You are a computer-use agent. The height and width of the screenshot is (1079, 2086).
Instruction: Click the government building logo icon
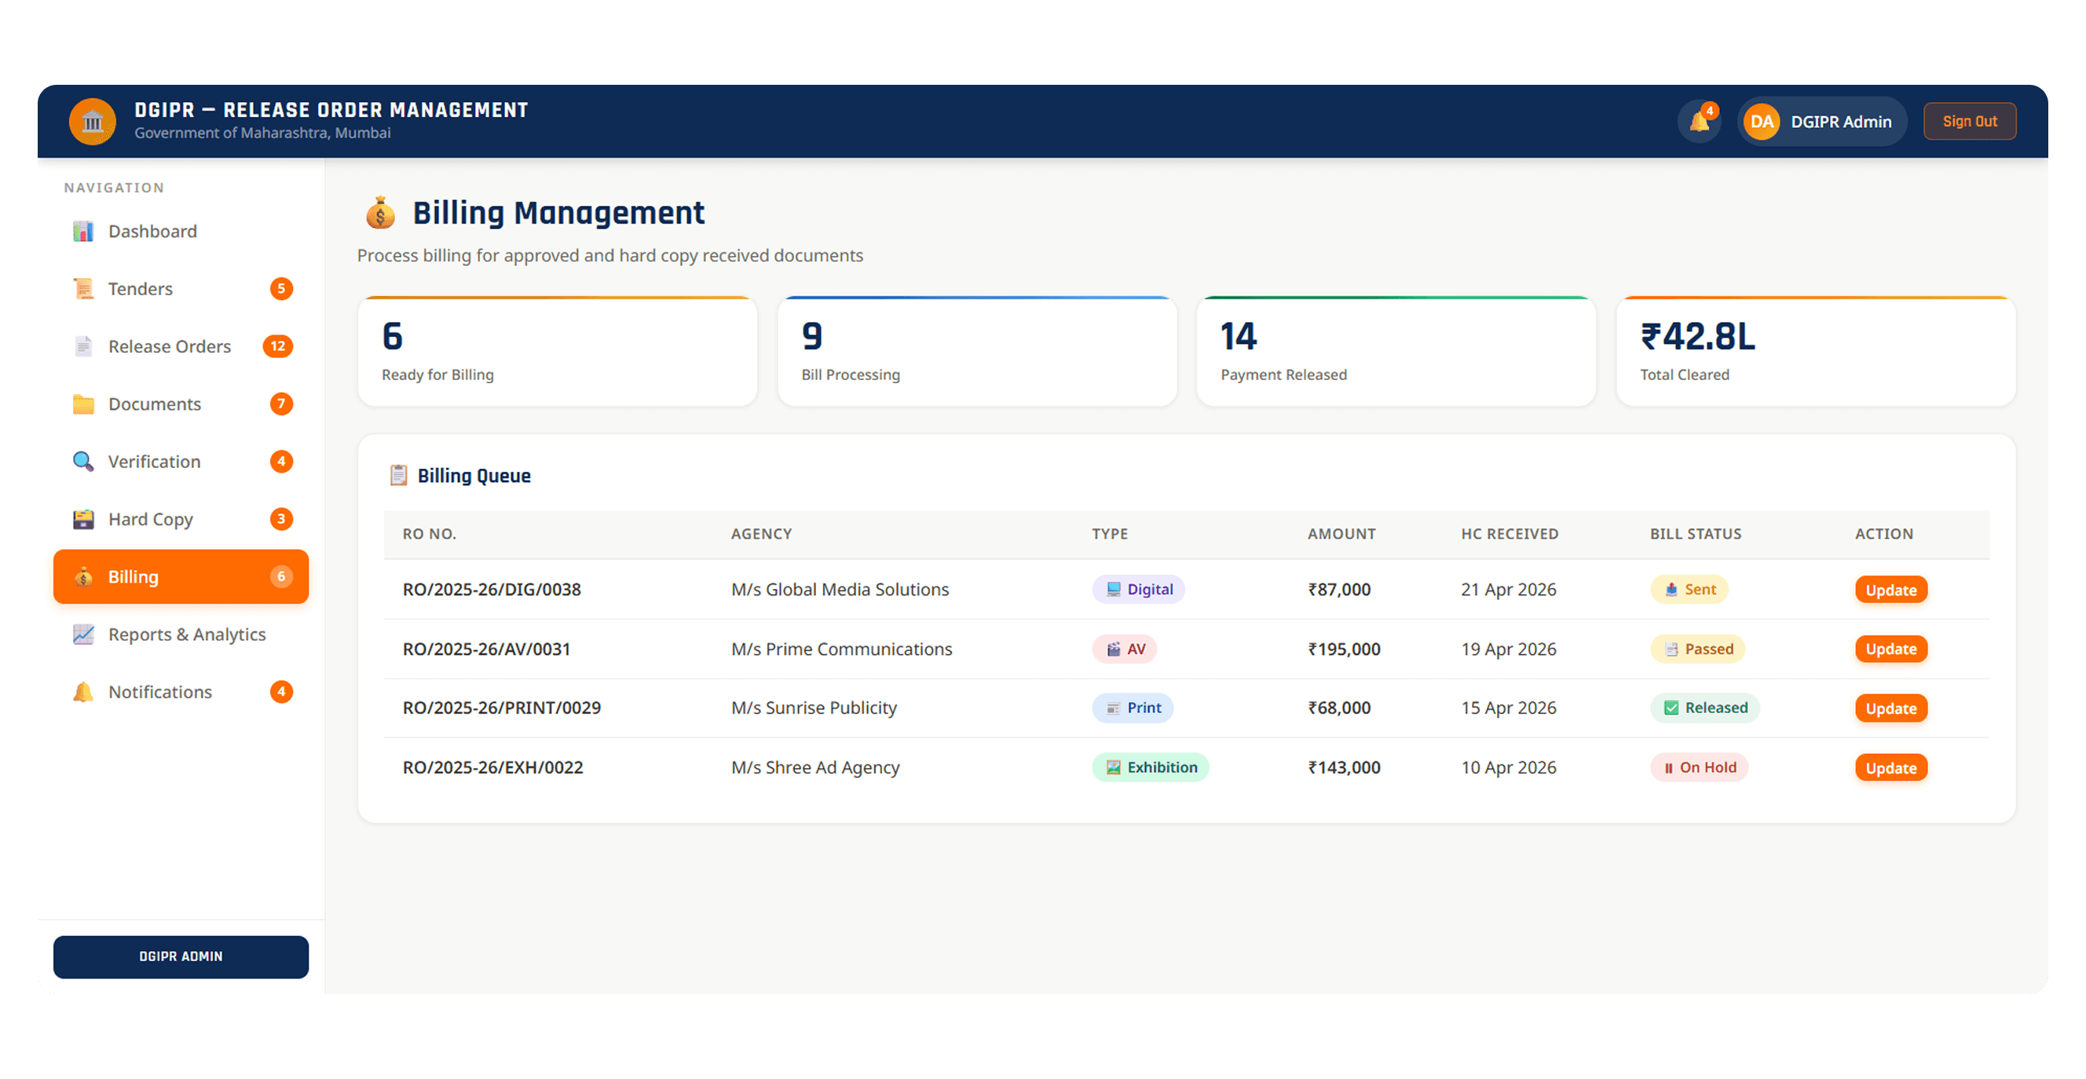pos(93,122)
